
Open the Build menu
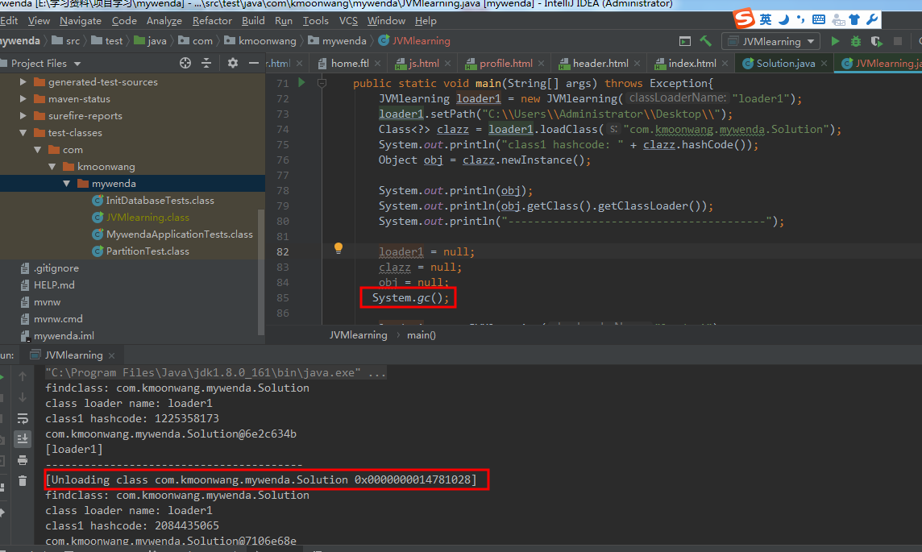click(253, 21)
